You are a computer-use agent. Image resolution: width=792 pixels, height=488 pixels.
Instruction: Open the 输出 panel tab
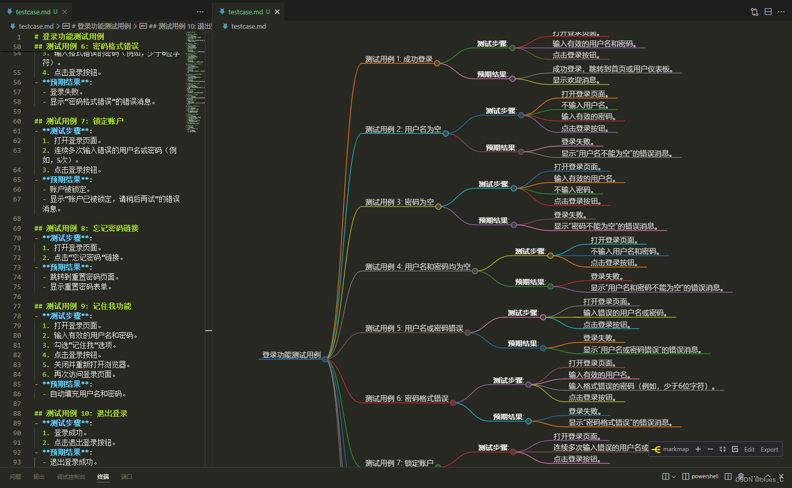tap(39, 477)
